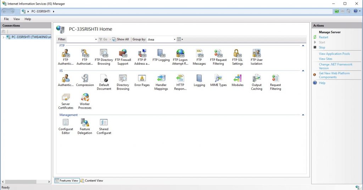Click Get New Web Platform Components
The width and height of the screenshot is (363, 190).
[x=334, y=75]
